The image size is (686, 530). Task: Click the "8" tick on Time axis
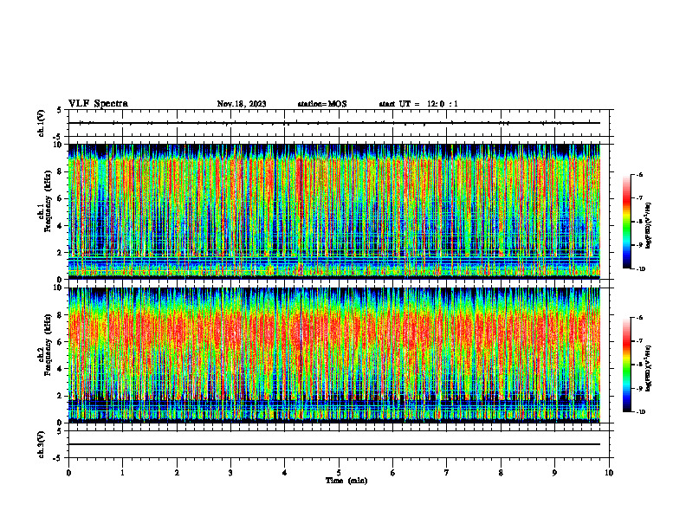coord(501,473)
